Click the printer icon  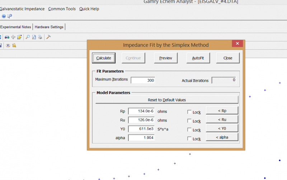(40, 37)
